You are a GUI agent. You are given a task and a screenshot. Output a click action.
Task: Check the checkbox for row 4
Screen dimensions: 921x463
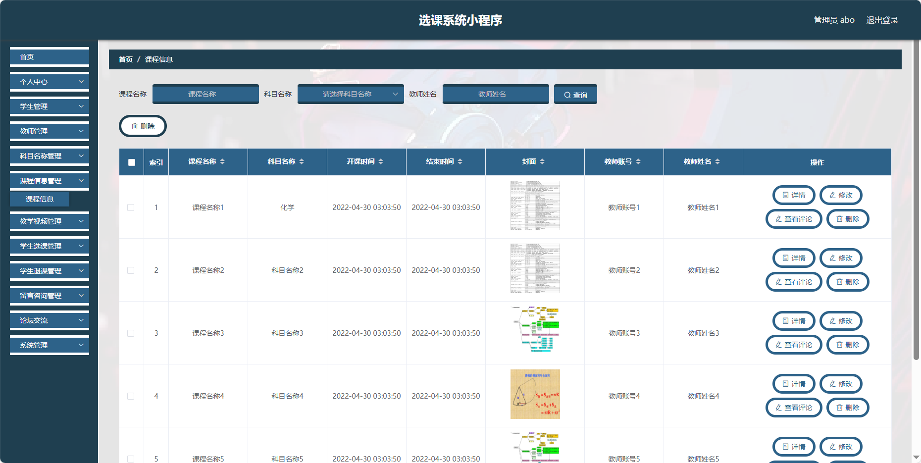coord(131,396)
